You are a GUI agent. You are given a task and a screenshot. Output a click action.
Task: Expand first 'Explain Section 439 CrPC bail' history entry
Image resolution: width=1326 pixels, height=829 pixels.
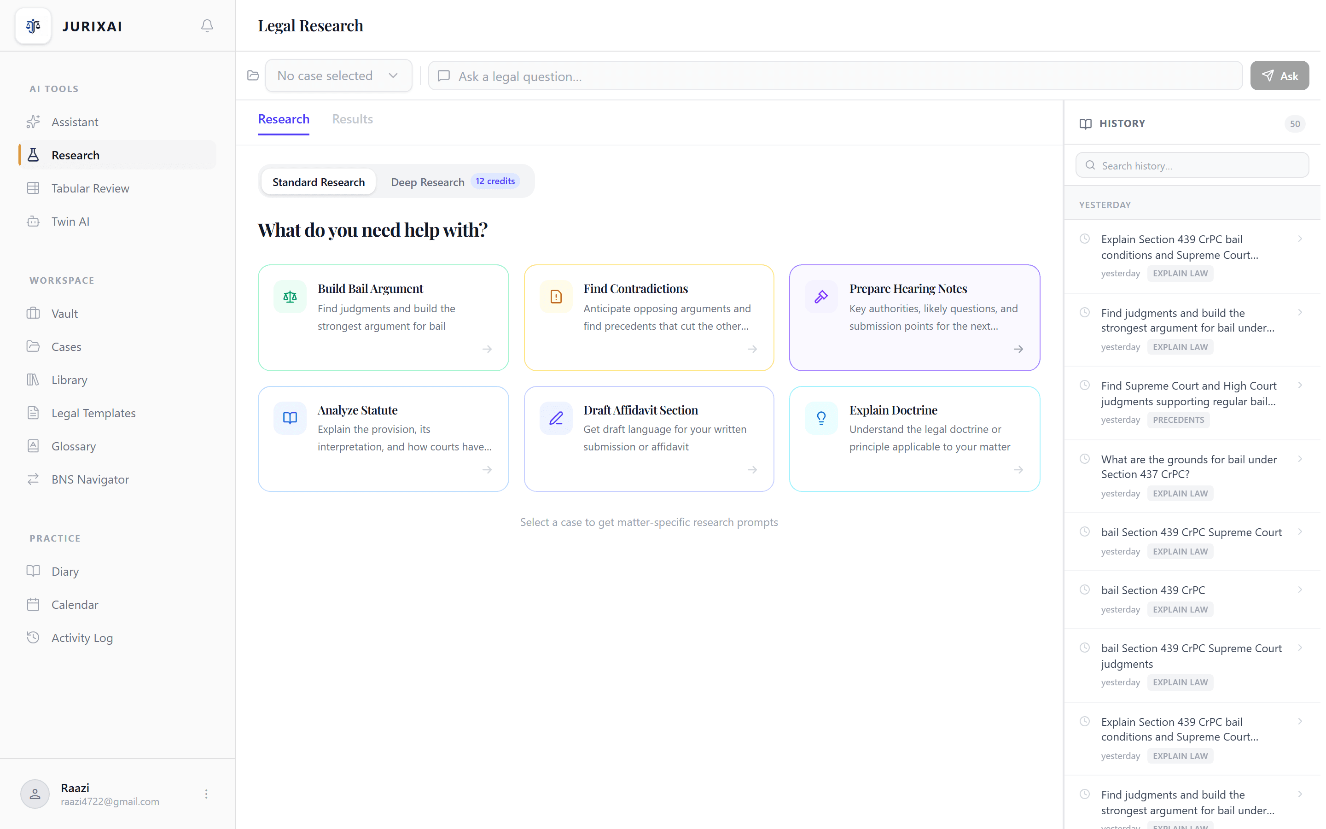pos(1300,239)
